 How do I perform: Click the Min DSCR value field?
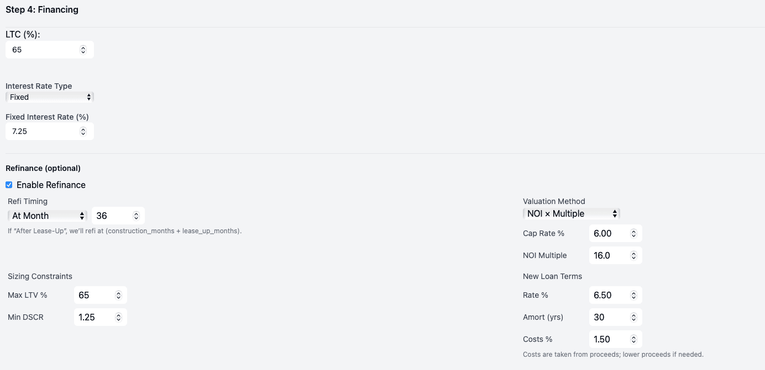[94, 317]
